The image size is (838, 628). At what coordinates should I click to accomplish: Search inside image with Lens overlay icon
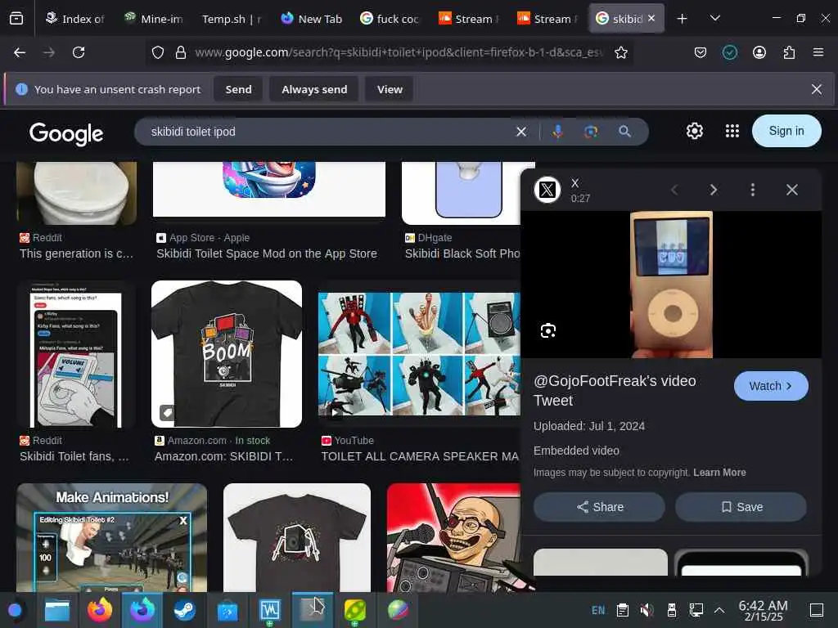547,331
